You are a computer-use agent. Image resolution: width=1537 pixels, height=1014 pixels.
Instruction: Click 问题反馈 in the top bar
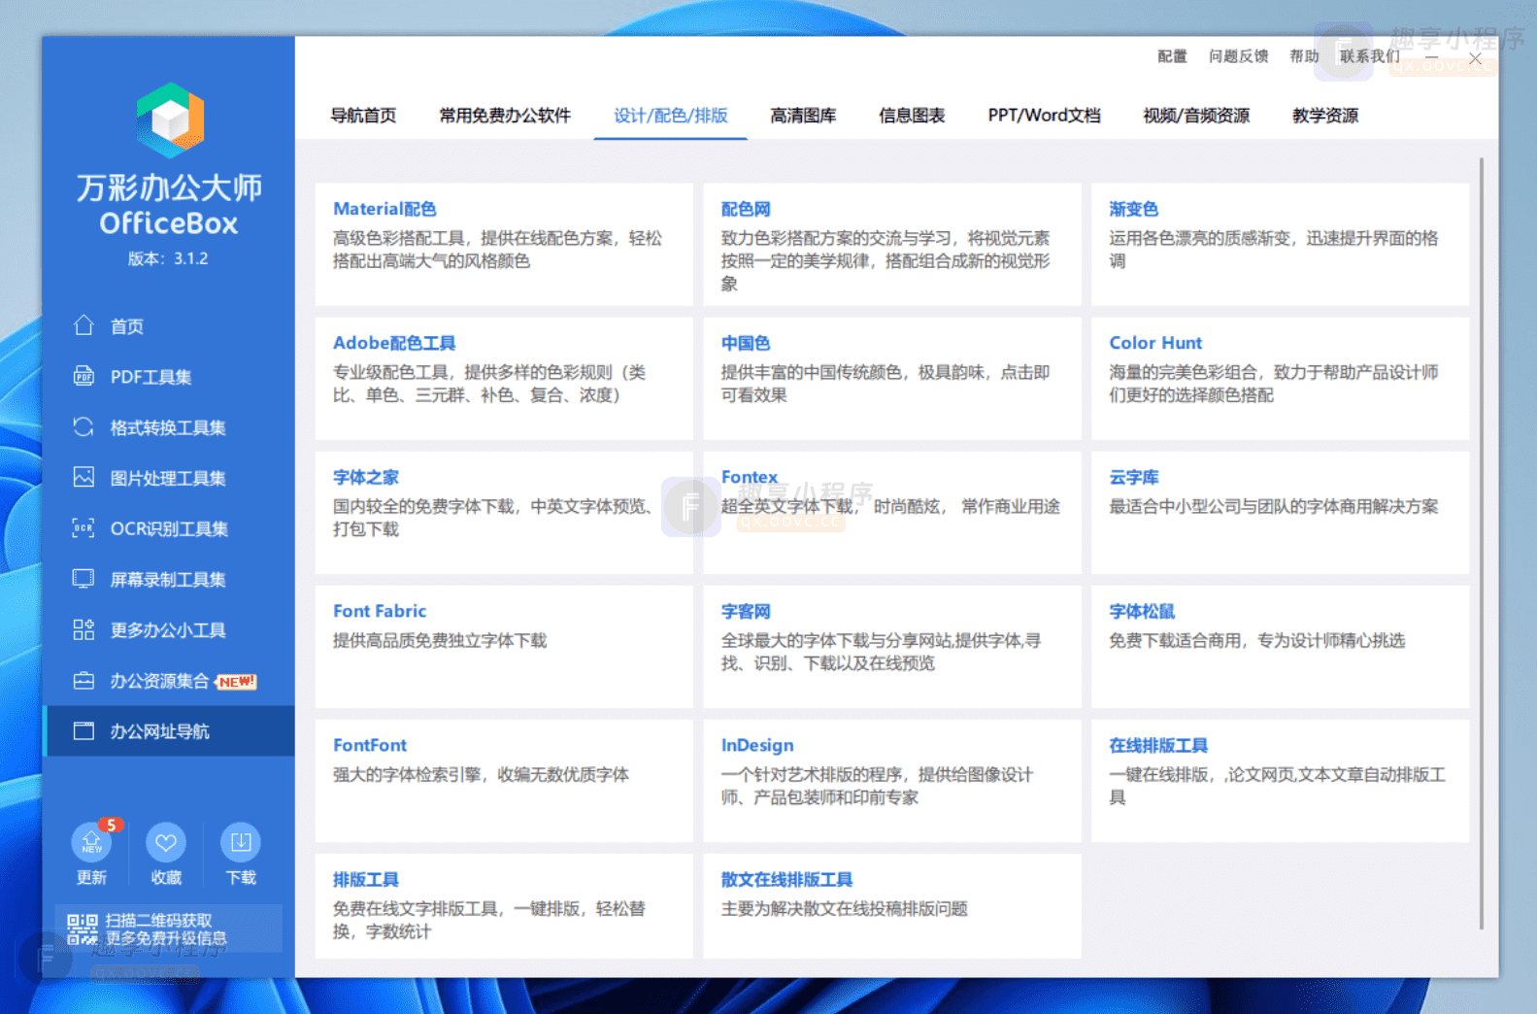pyautogui.click(x=1238, y=56)
